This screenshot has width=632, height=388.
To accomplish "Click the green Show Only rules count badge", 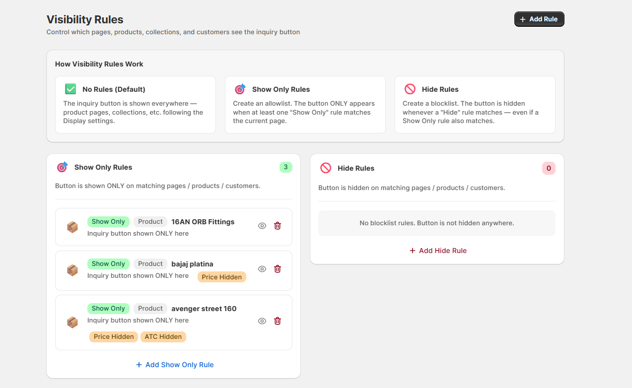I will 285,167.
